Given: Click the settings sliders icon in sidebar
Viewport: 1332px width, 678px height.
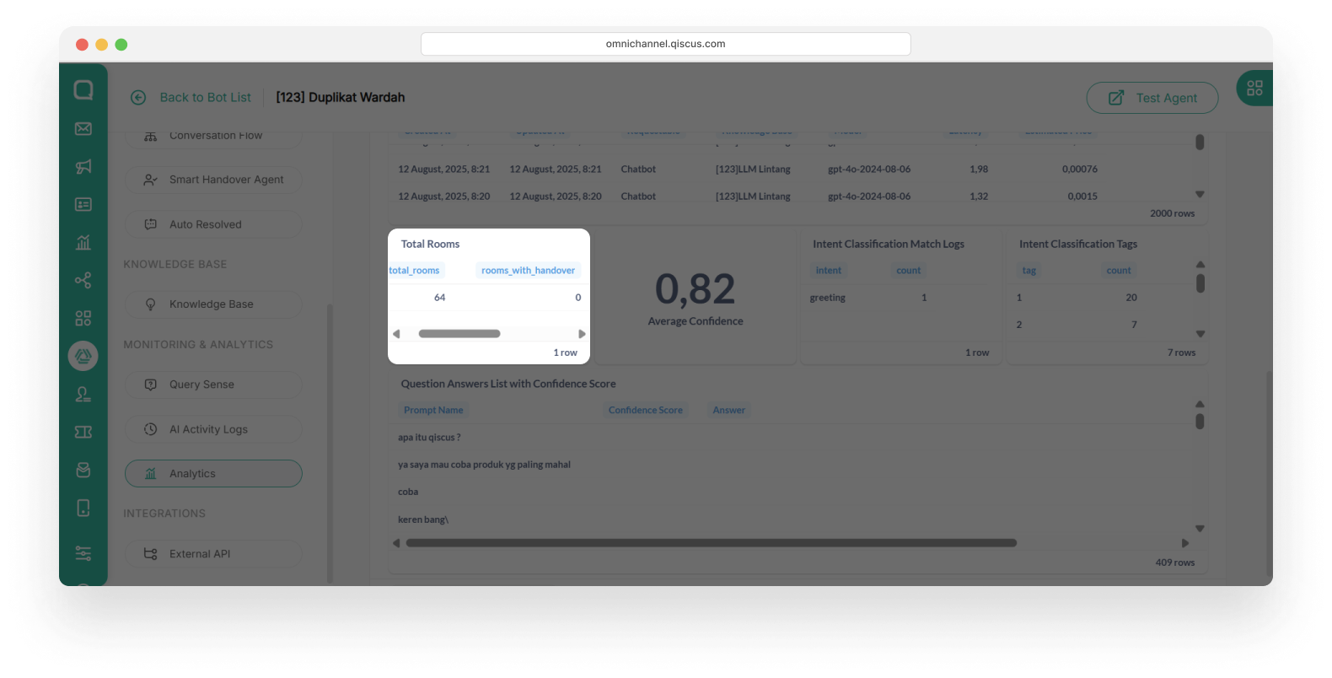Looking at the screenshot, I should (x=83, y=553).
